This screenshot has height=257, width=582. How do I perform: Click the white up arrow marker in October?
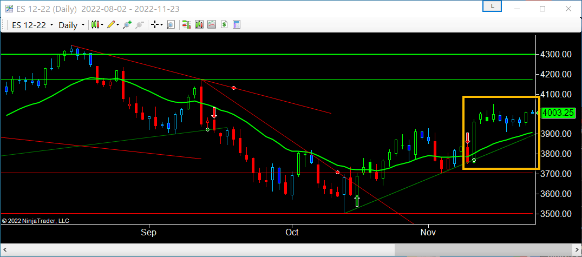point(357,201)
